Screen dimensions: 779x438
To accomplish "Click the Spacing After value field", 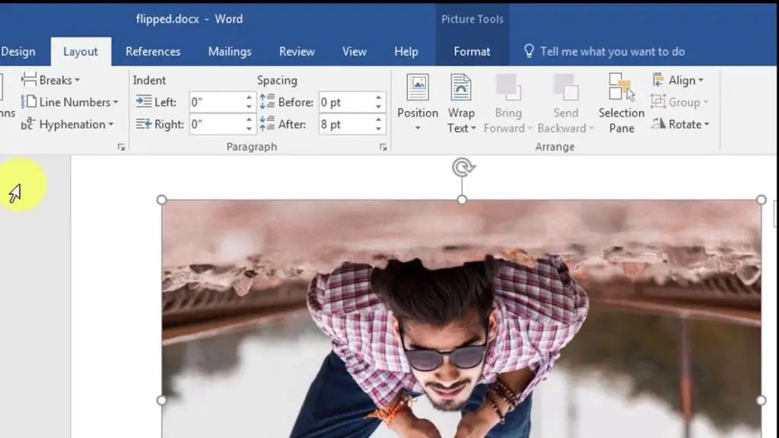I will click(x=346, y=124).
